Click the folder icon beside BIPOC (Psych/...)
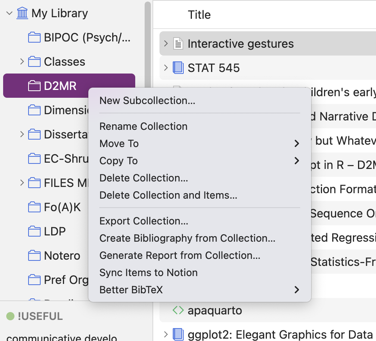The image size is (376, 341). 34,37
